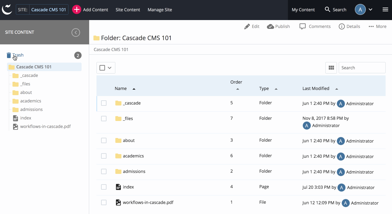
Task: Open the user account dropdown chevron
Action: (x=370, y=9)
